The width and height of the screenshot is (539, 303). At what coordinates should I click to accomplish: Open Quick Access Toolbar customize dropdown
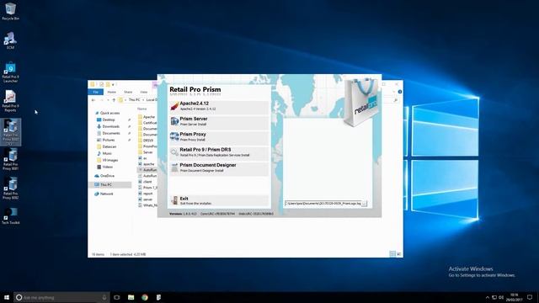coord(114,84)
